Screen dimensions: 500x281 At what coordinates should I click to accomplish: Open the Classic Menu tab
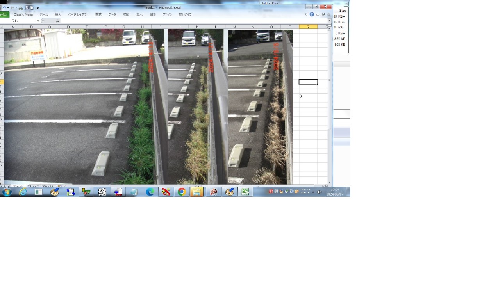coord(23,14)
